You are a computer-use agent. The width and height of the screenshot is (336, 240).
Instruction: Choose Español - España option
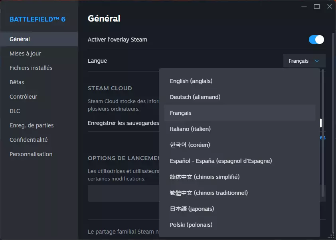click(x=221, y=161)
